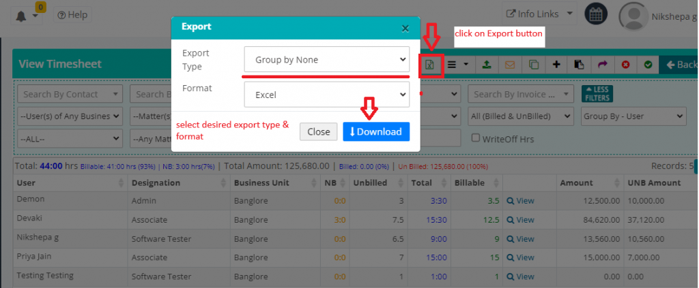
Task: Expand the Group By - User dropdown
Action: [x=633, y=116]
